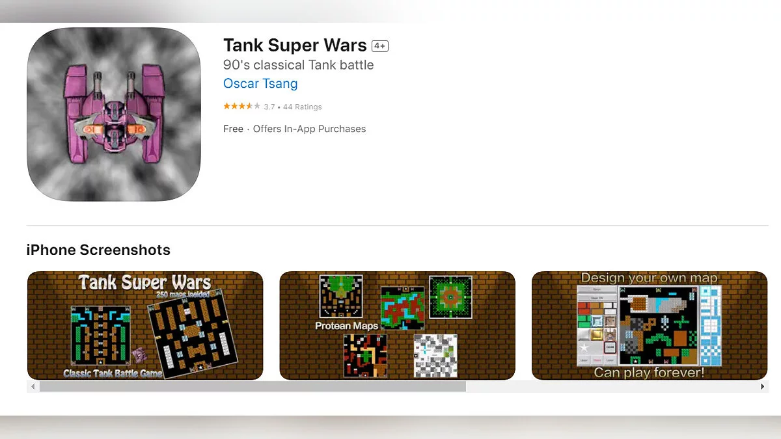The image size is (781, 439).
Task: Click the iPhone Screenshots heading
Action: [98, 250]
